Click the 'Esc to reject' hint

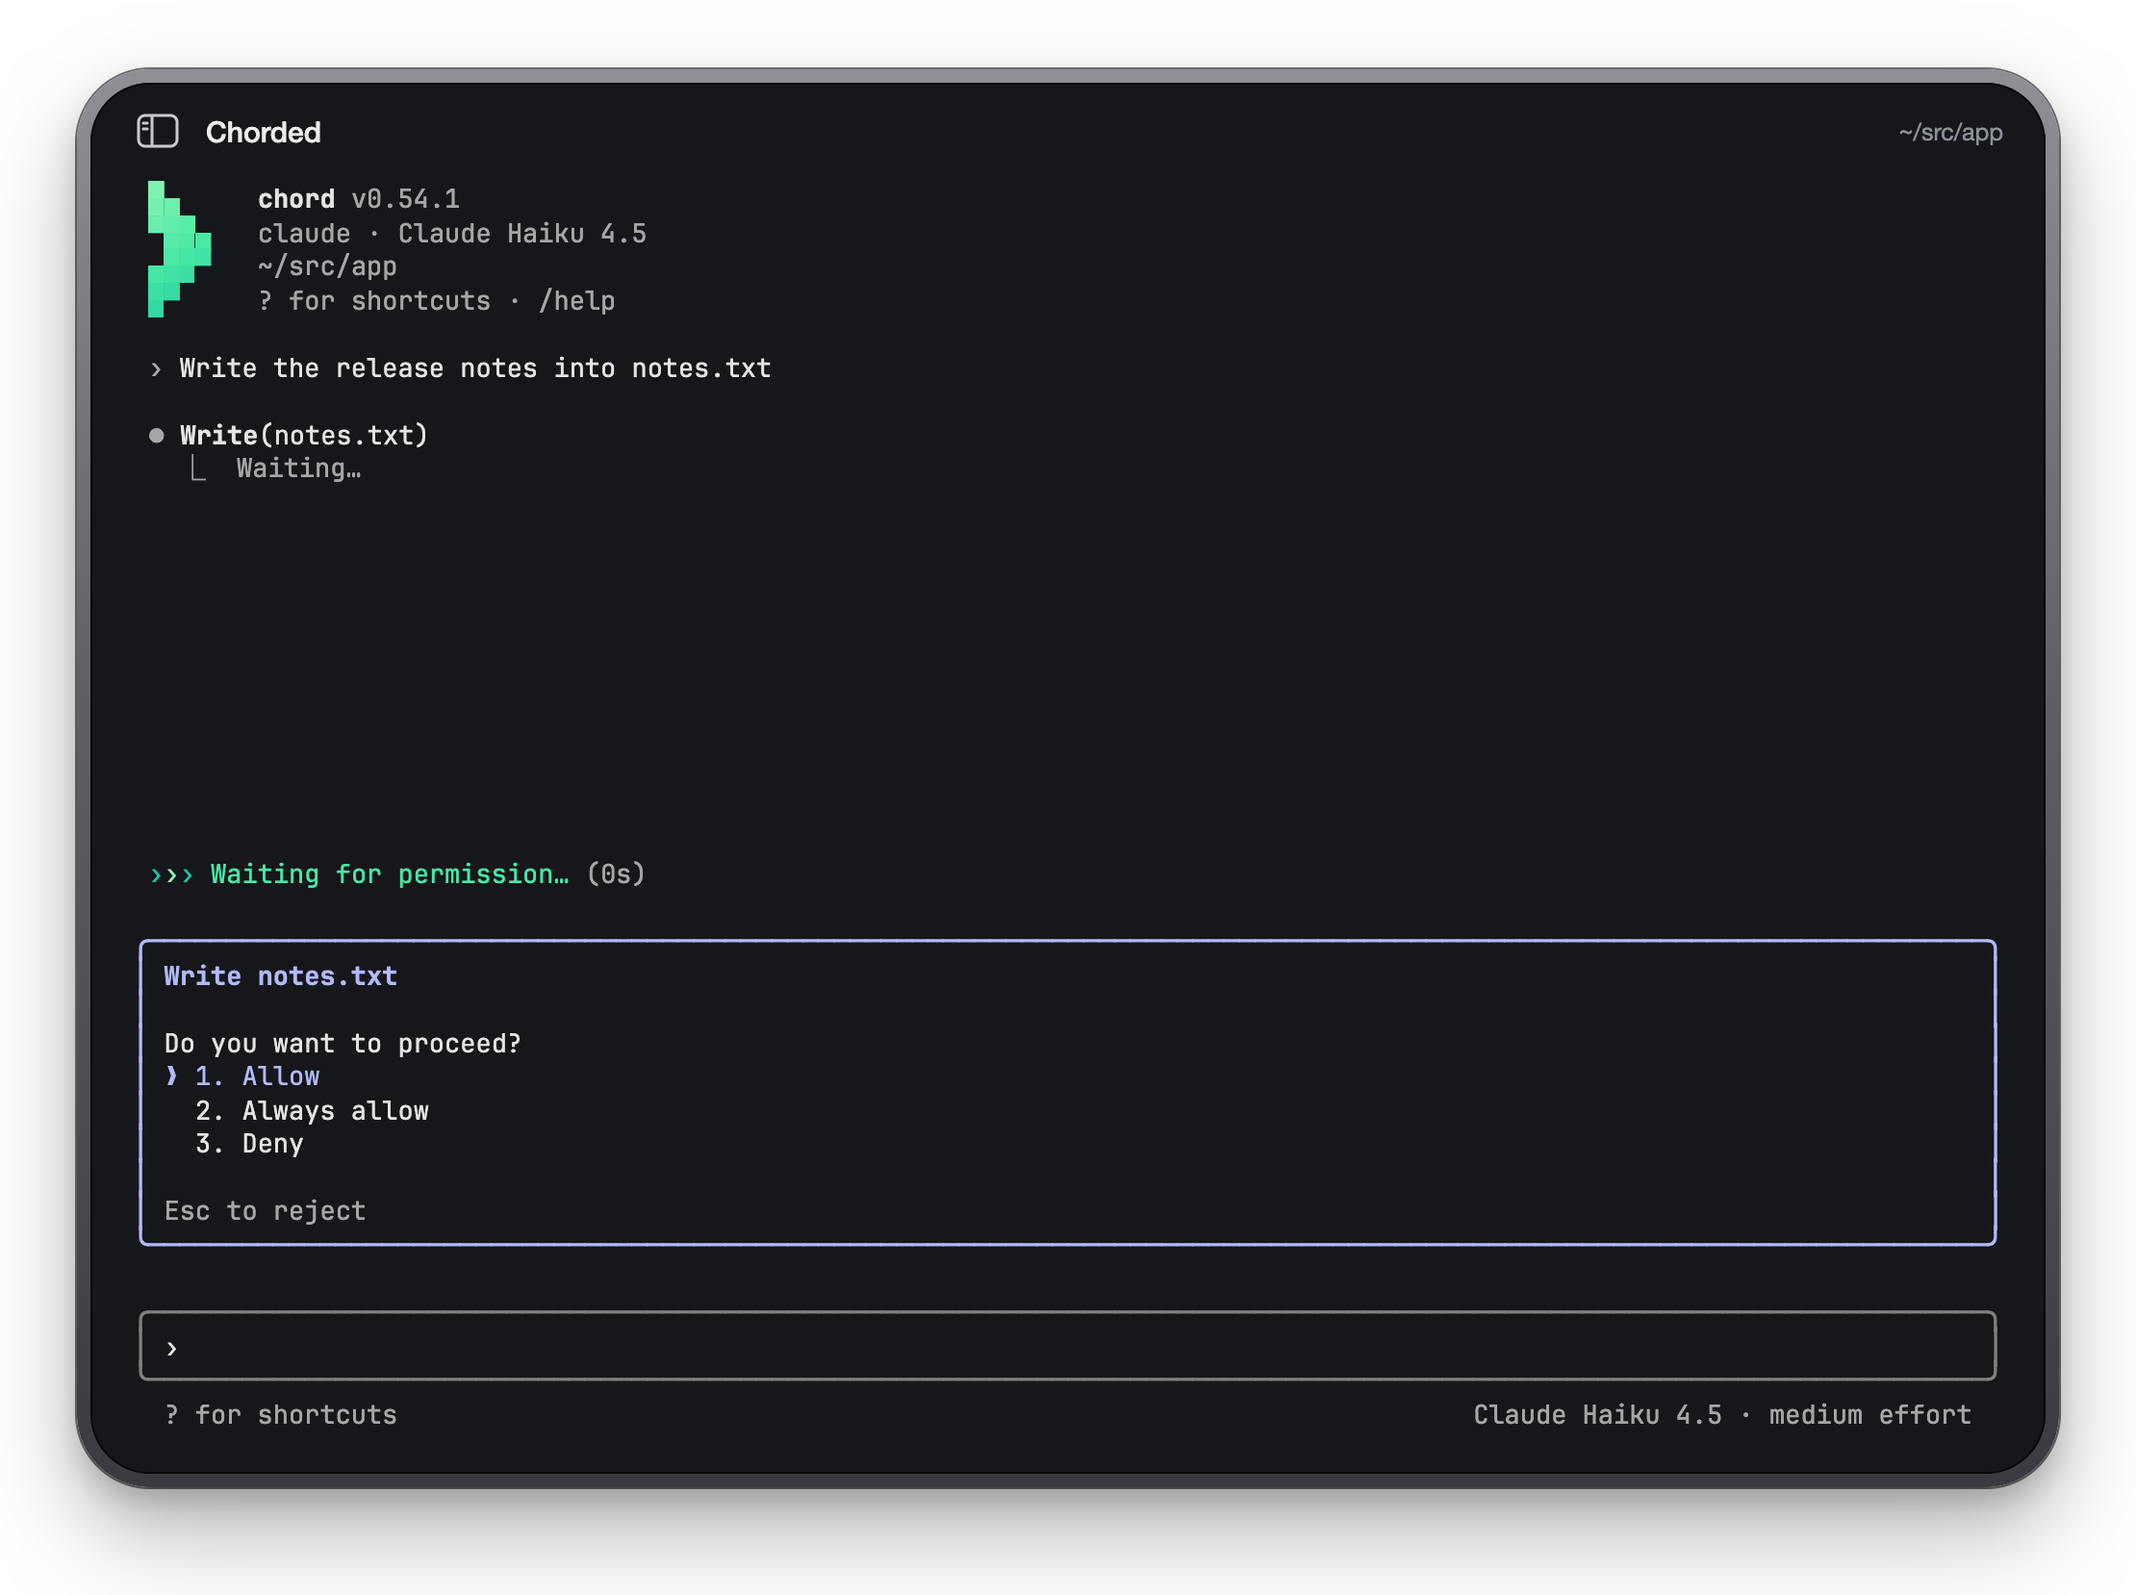click(265, 1211)
